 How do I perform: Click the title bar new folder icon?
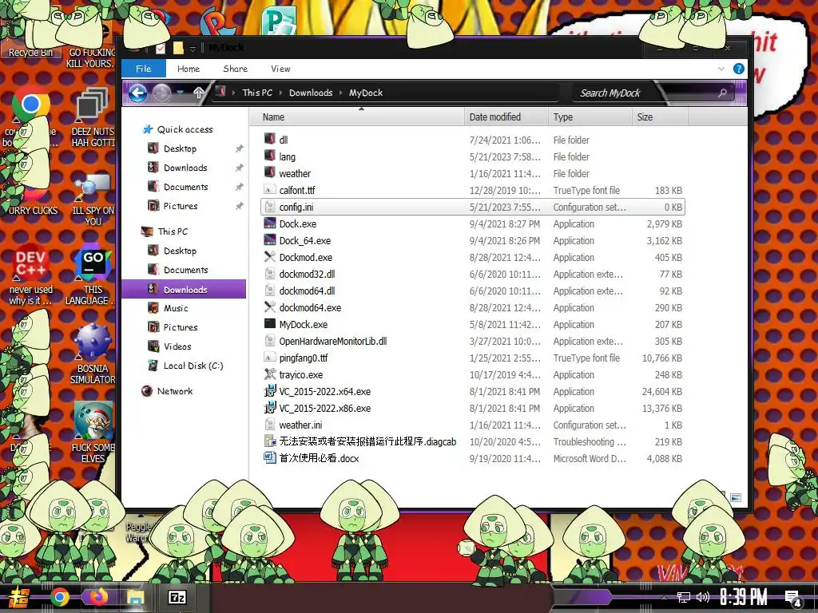(x=178, y=49)
